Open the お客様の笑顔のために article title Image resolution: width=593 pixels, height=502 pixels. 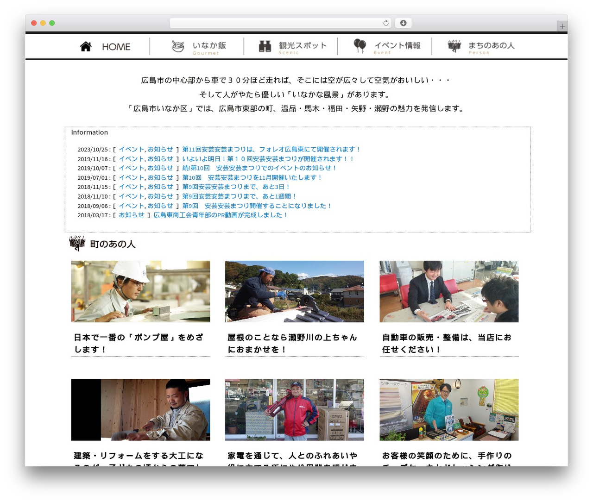point(447,458)
